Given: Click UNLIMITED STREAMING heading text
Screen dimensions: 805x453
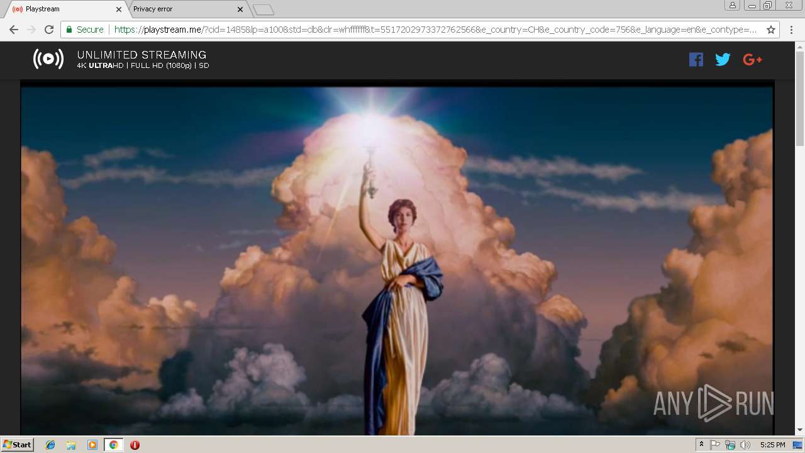Looking at the screenshot, I should click(x=142, y=55).
